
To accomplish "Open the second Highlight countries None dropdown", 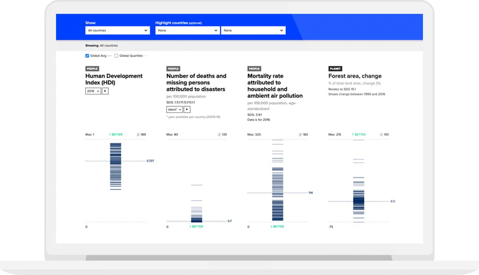I will pyautogui.click(x=253, y=30).
